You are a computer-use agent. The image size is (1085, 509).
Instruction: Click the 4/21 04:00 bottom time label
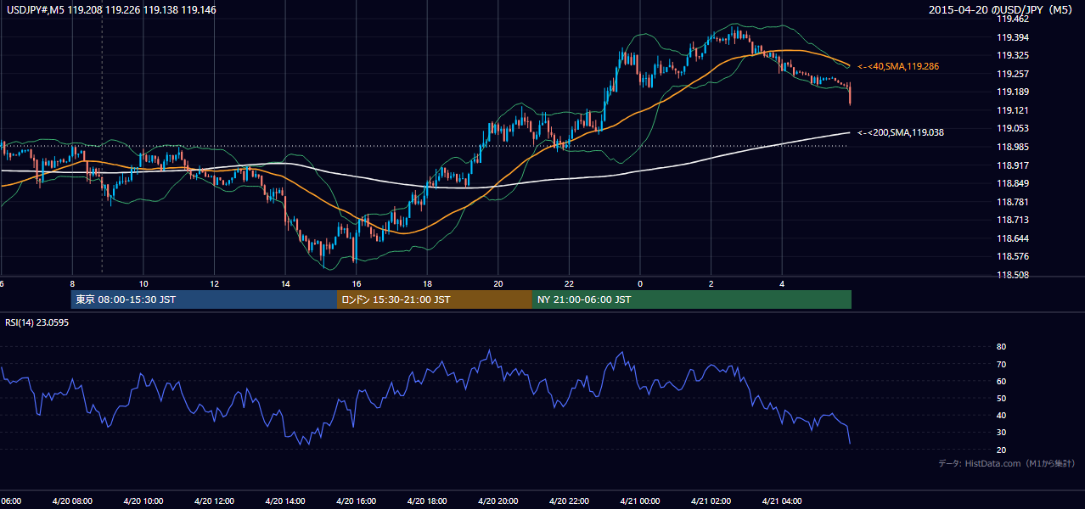(x=782, y=501)
